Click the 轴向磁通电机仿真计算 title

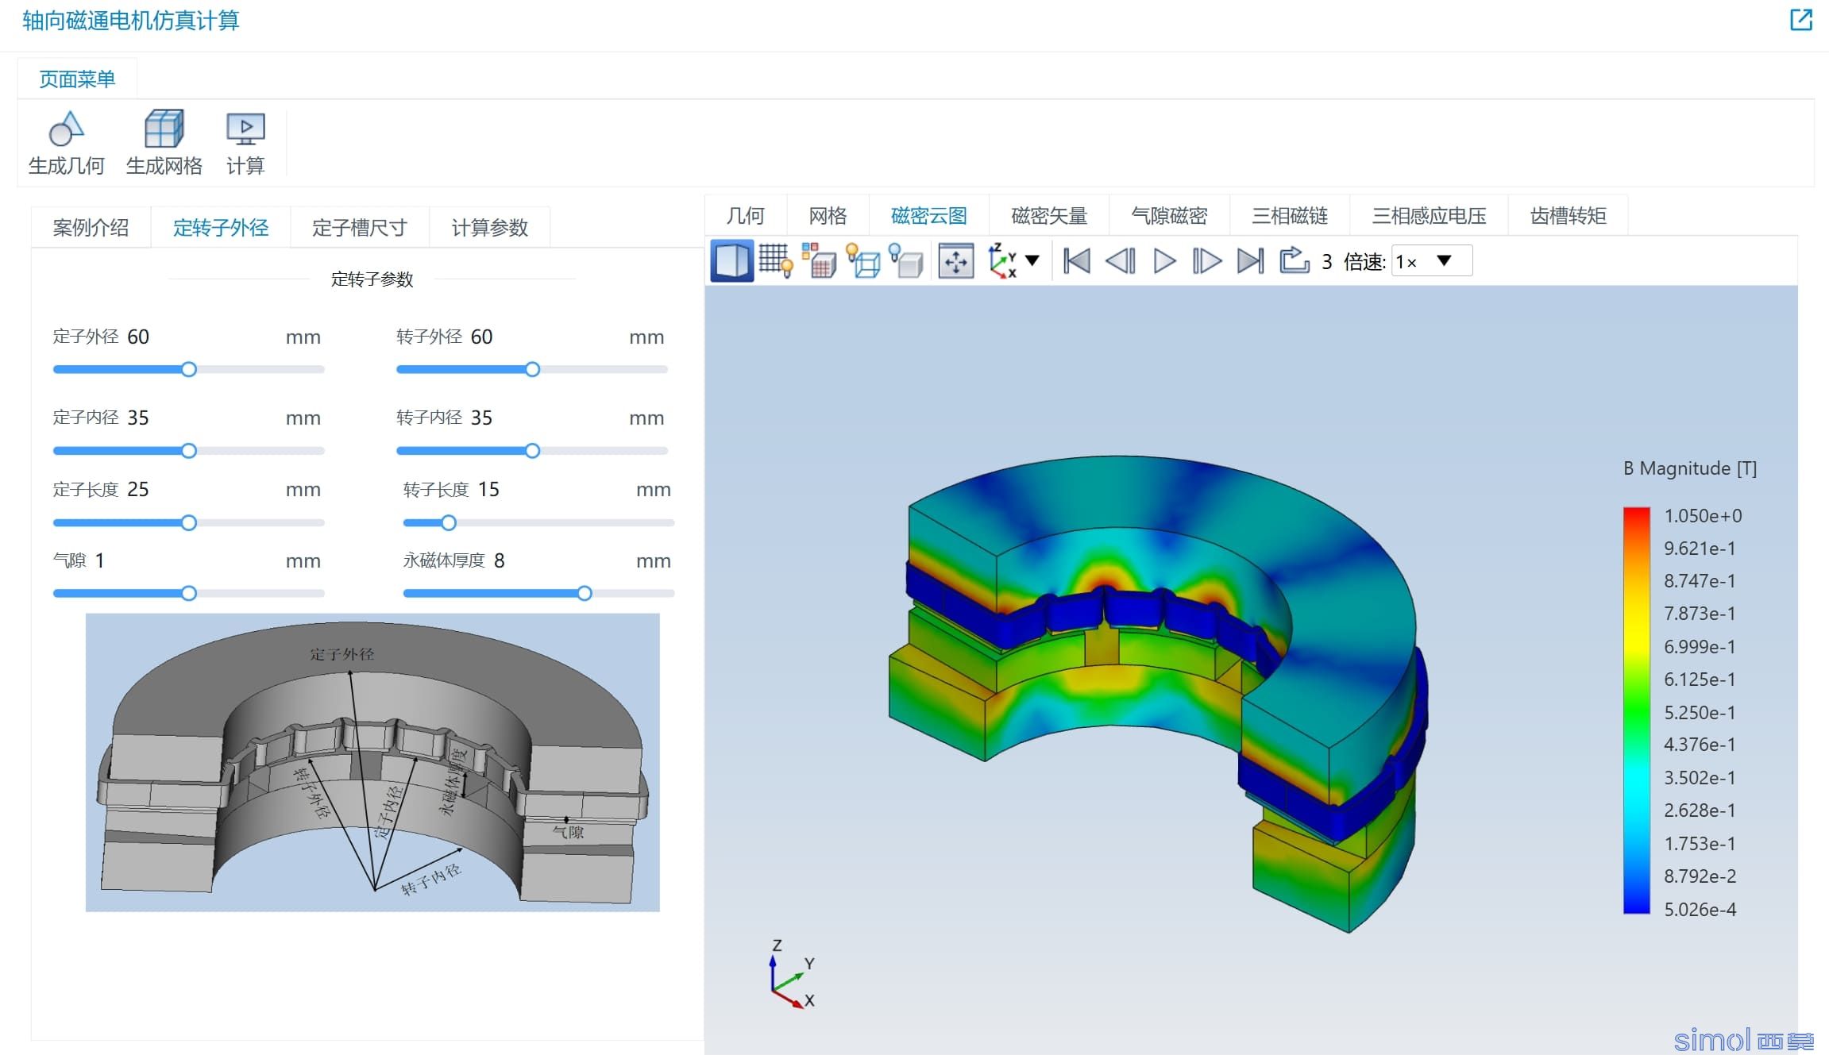point(131,21)
